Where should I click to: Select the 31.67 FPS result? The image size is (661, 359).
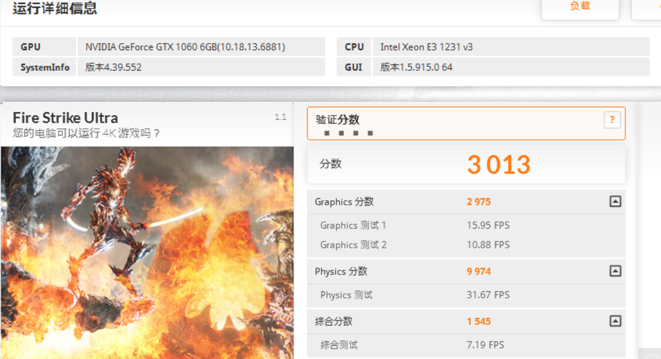tap(488, 295)
